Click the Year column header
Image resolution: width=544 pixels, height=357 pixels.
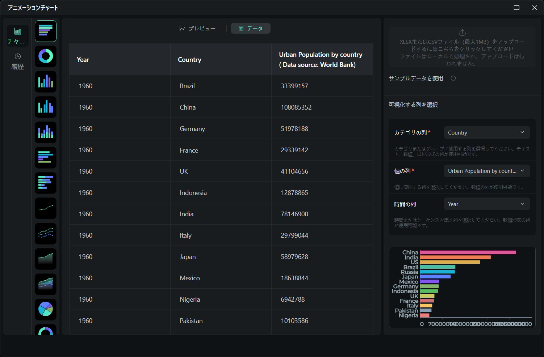pyautogui.click(x=120, y=60)
